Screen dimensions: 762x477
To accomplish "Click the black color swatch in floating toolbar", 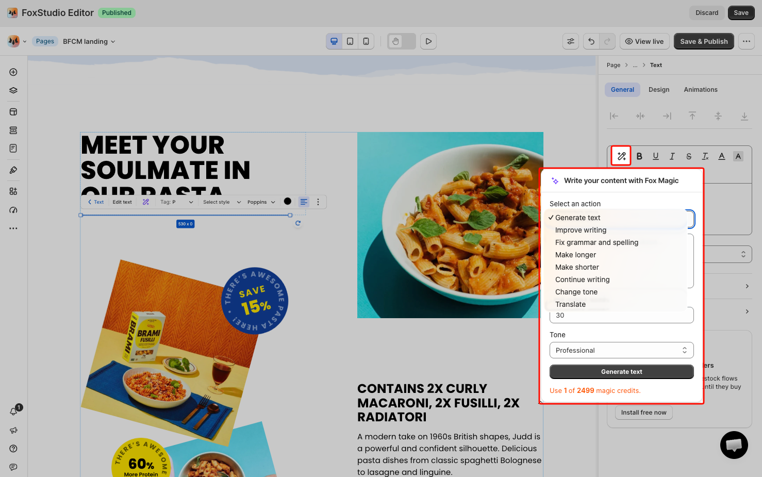I will pos(288,202).
